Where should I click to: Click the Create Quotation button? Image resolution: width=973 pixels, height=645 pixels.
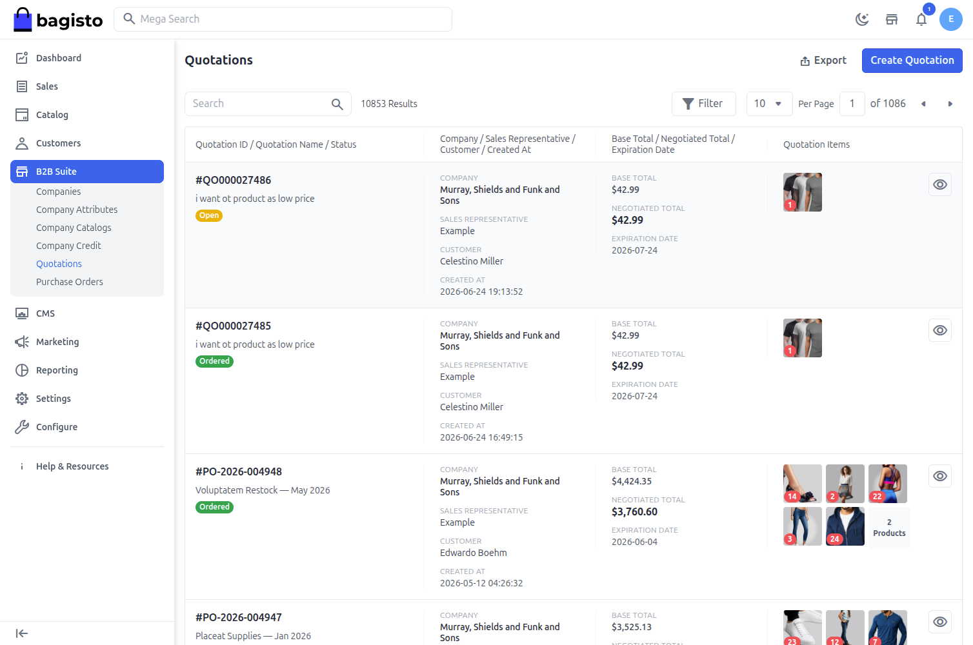point(912,61)
